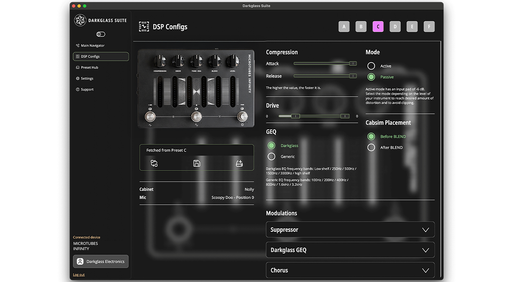Click the Cabsim Placement heading
The height and width of the screenshot is (282, 513).
[x=388, y=123]
